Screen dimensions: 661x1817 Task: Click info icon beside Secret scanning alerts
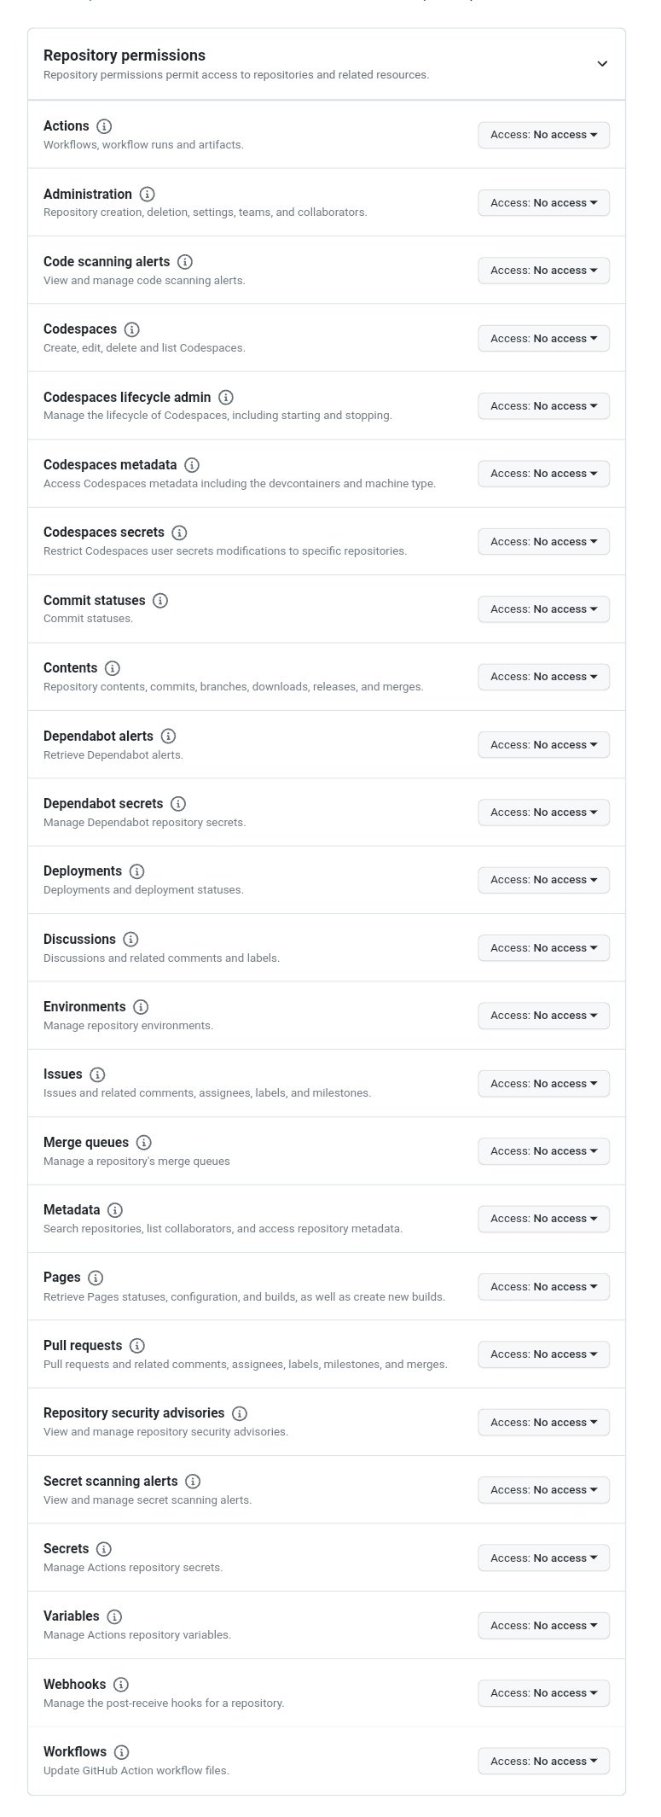[193, 1482]
